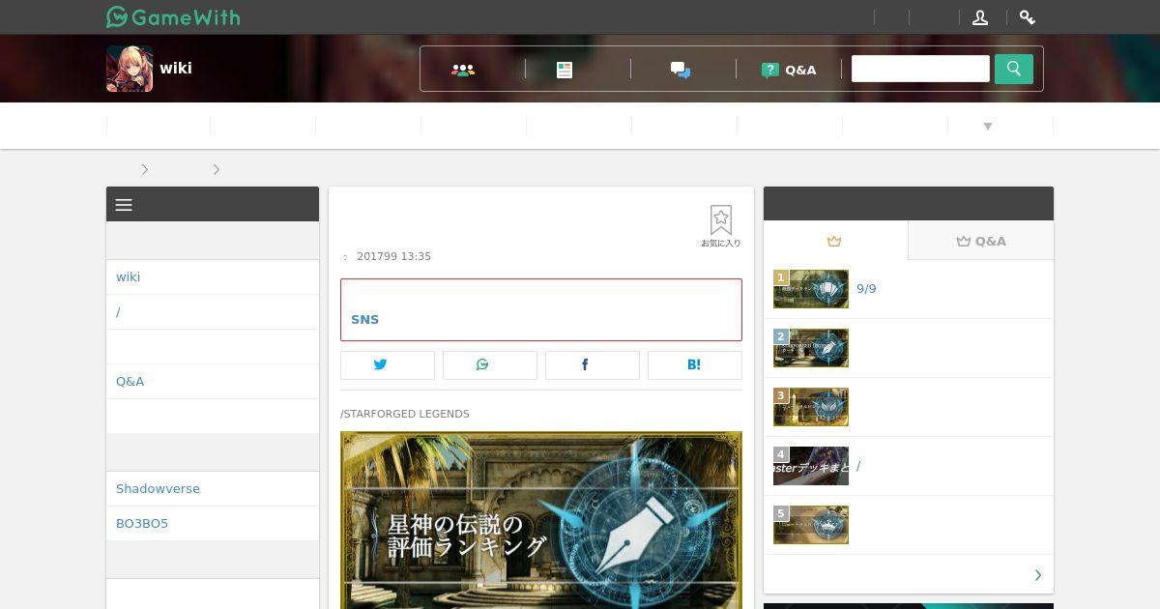This screenshot has width=1160, height=609.
Task: Expand the navigation bar down-arrow menu
Action: click(x=988, y=126)
